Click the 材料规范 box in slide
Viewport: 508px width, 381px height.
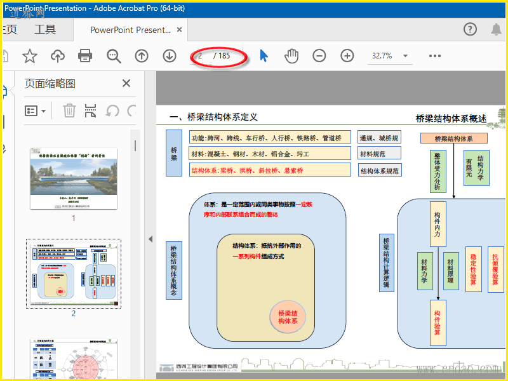(379, 154)
